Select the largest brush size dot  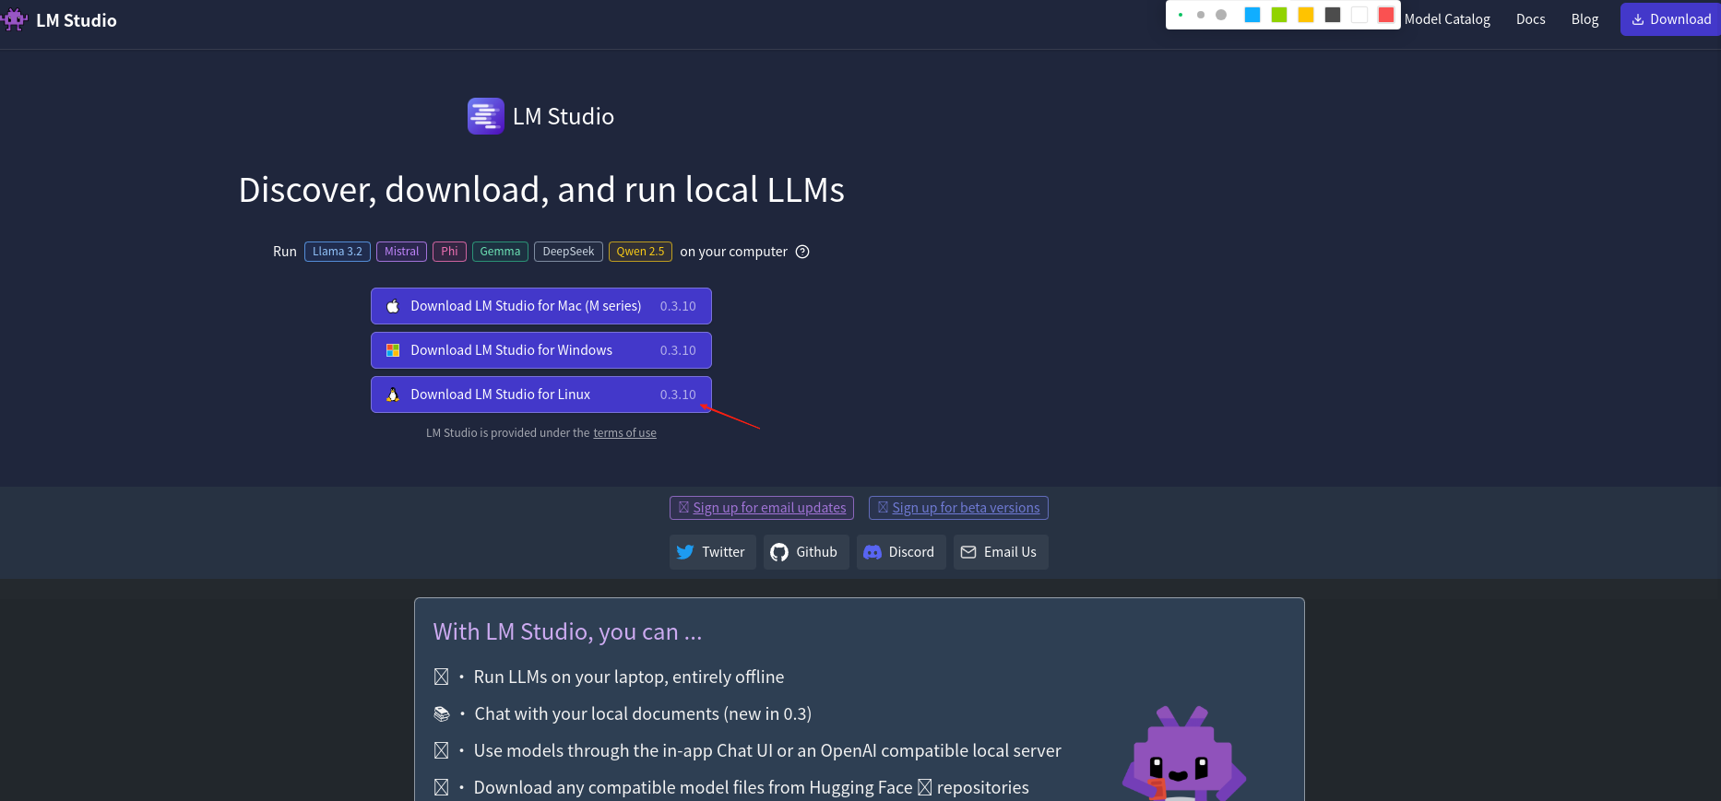[x=1221, y=15]
